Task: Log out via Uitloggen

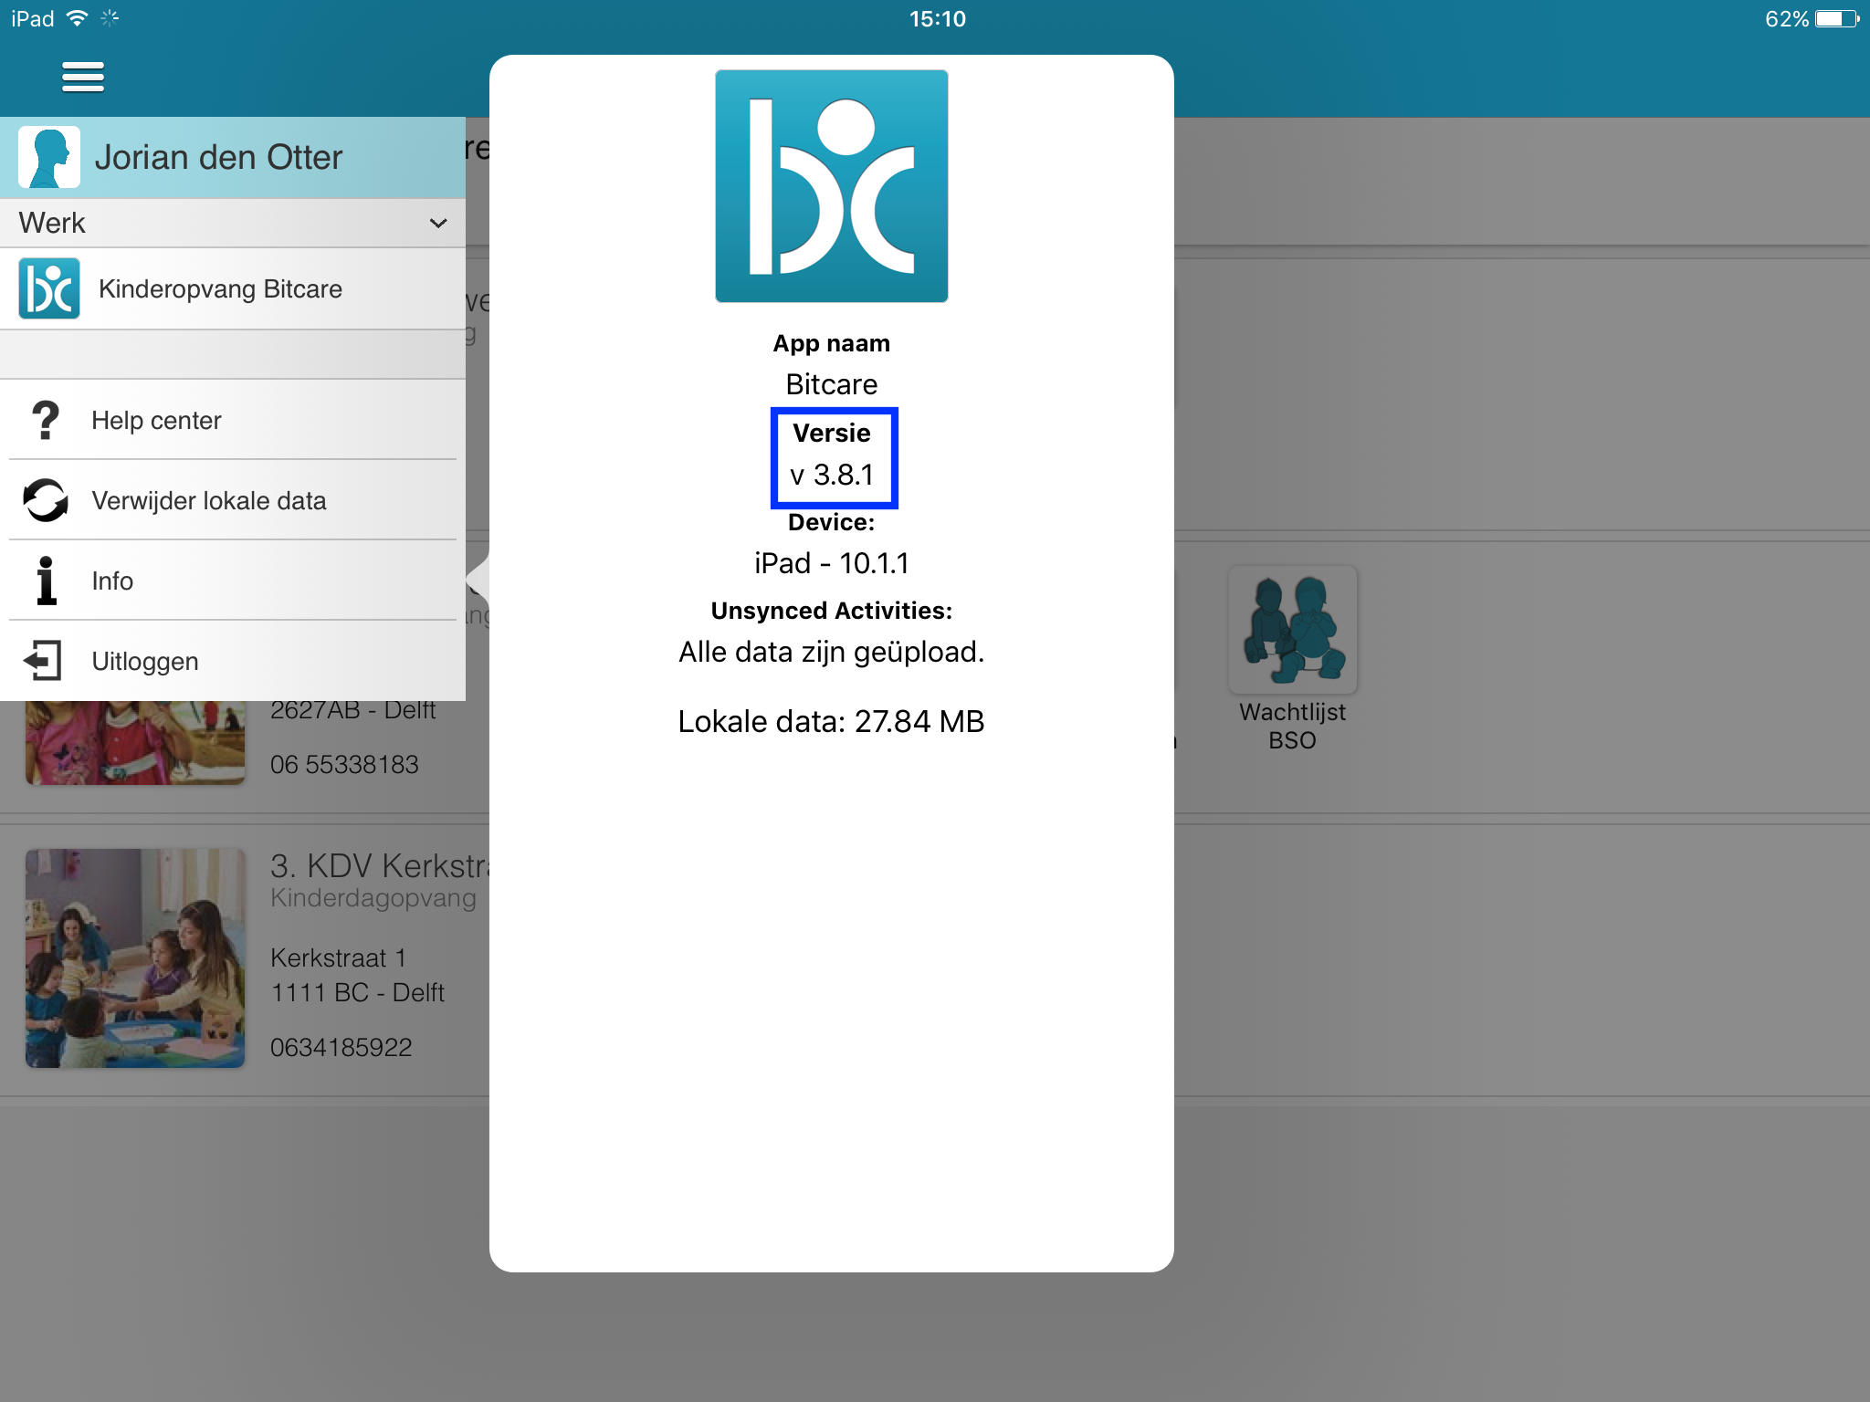Action: point(233,661)
